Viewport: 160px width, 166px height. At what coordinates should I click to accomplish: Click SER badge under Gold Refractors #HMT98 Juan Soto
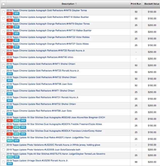tap(10, 87)
